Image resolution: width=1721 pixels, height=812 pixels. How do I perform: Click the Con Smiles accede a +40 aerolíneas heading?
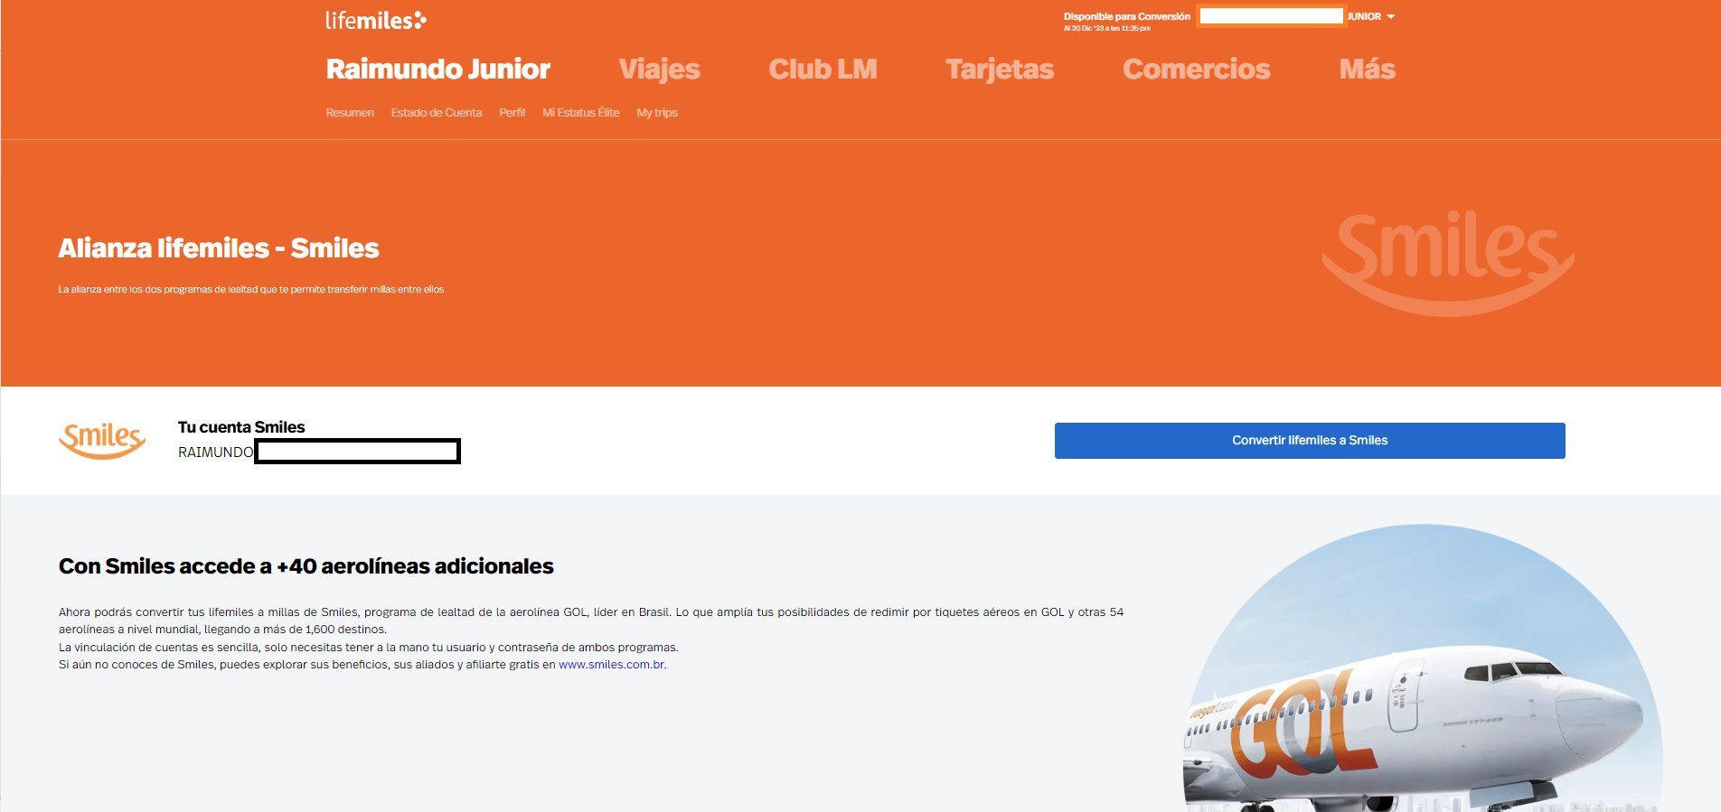point(306,566)
